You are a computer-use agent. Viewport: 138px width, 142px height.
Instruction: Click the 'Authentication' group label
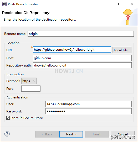pos(17,97)
